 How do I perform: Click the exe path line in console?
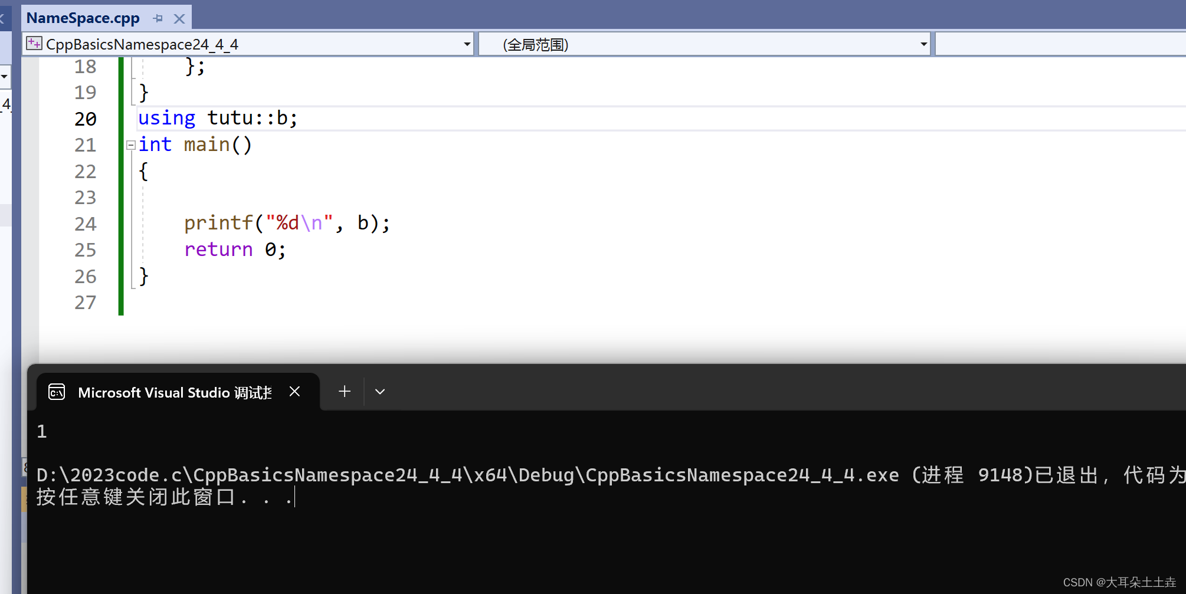tap(611, 475)
